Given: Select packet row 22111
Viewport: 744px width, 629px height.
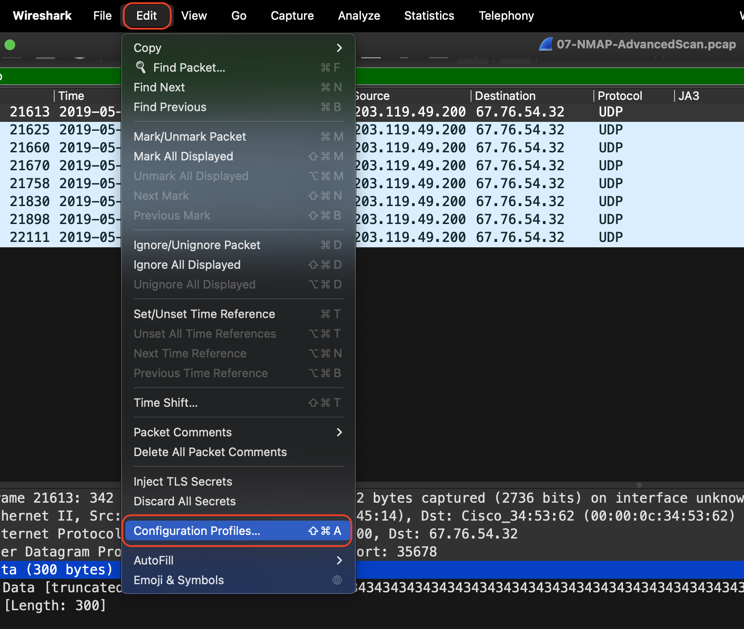Looking at the screenshot, I should 372,238.
